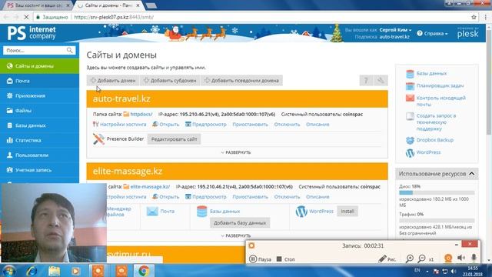Open Google Chrome from the taskbar
This screenshot has width=492, height=277.
pos(144,270)
